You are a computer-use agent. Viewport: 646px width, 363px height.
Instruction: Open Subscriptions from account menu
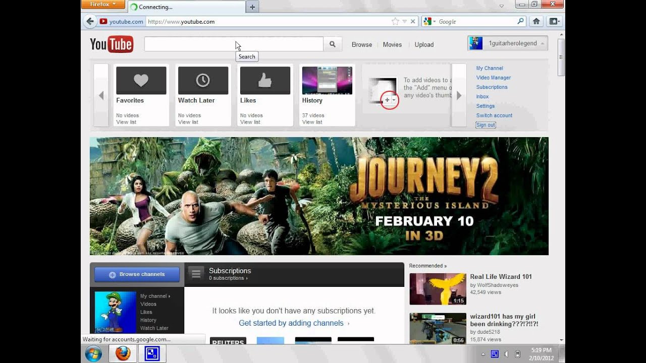[x=492, y=87]
